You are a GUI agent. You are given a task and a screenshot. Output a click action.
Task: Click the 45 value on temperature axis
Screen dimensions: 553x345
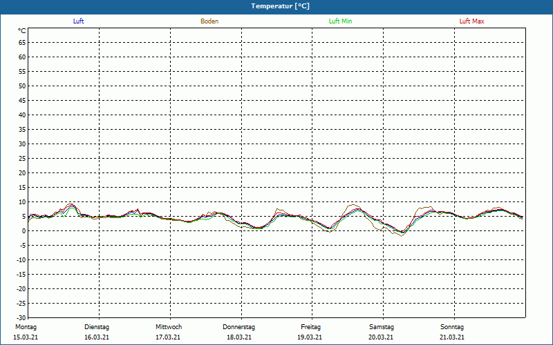point(22,100)
